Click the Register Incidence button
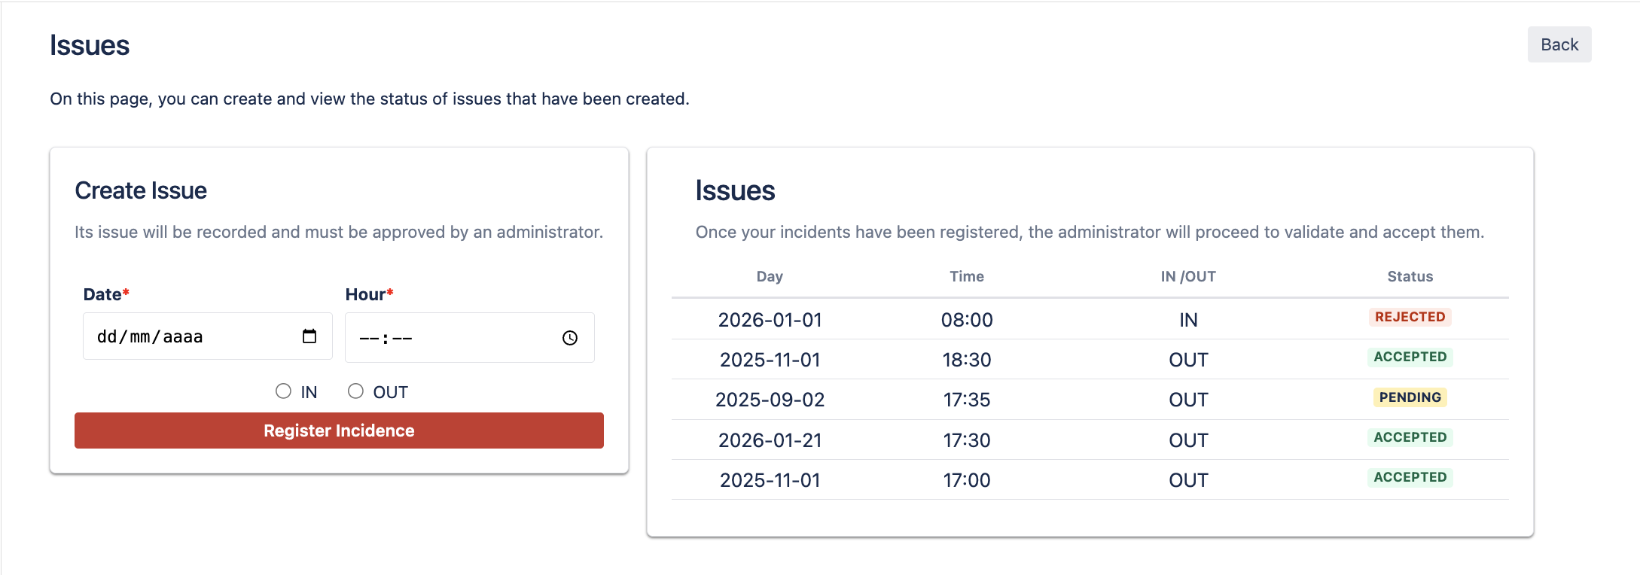Viewport: 1640px width, 575px height. point(338,430)
